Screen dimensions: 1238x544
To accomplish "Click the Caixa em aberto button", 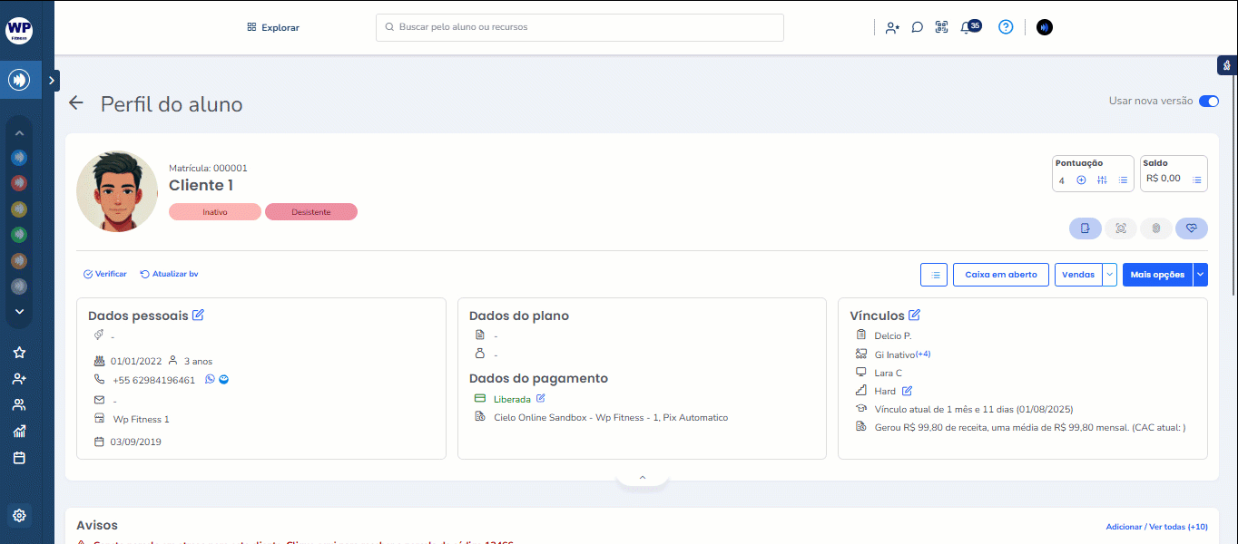I will [1000, 275].
